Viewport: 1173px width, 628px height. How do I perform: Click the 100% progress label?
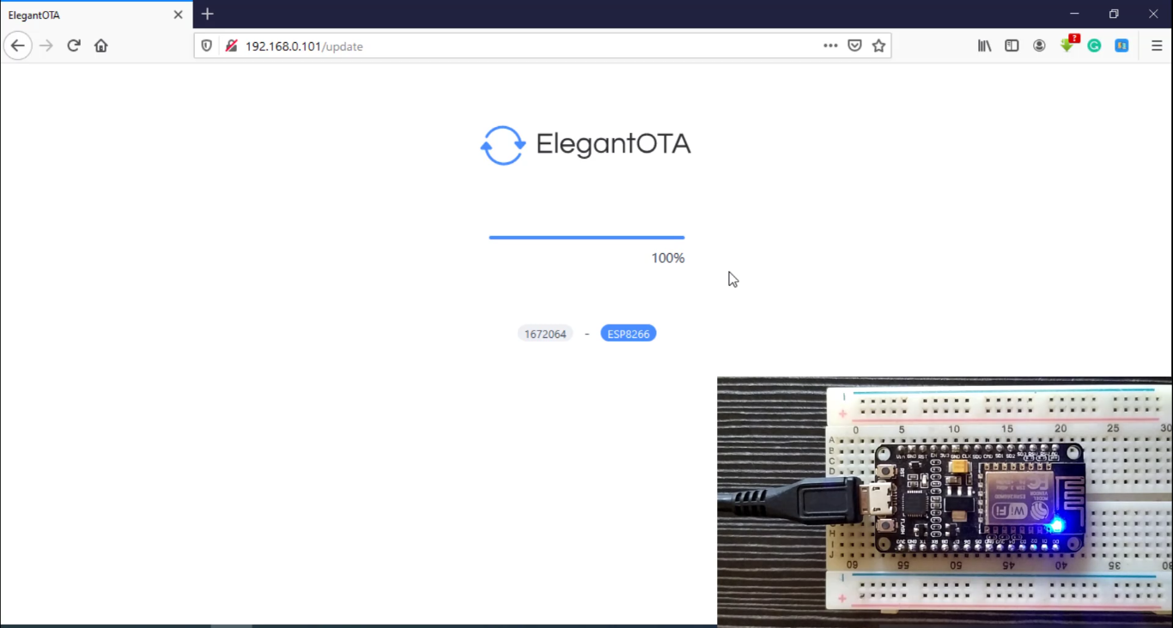(668, 257)
